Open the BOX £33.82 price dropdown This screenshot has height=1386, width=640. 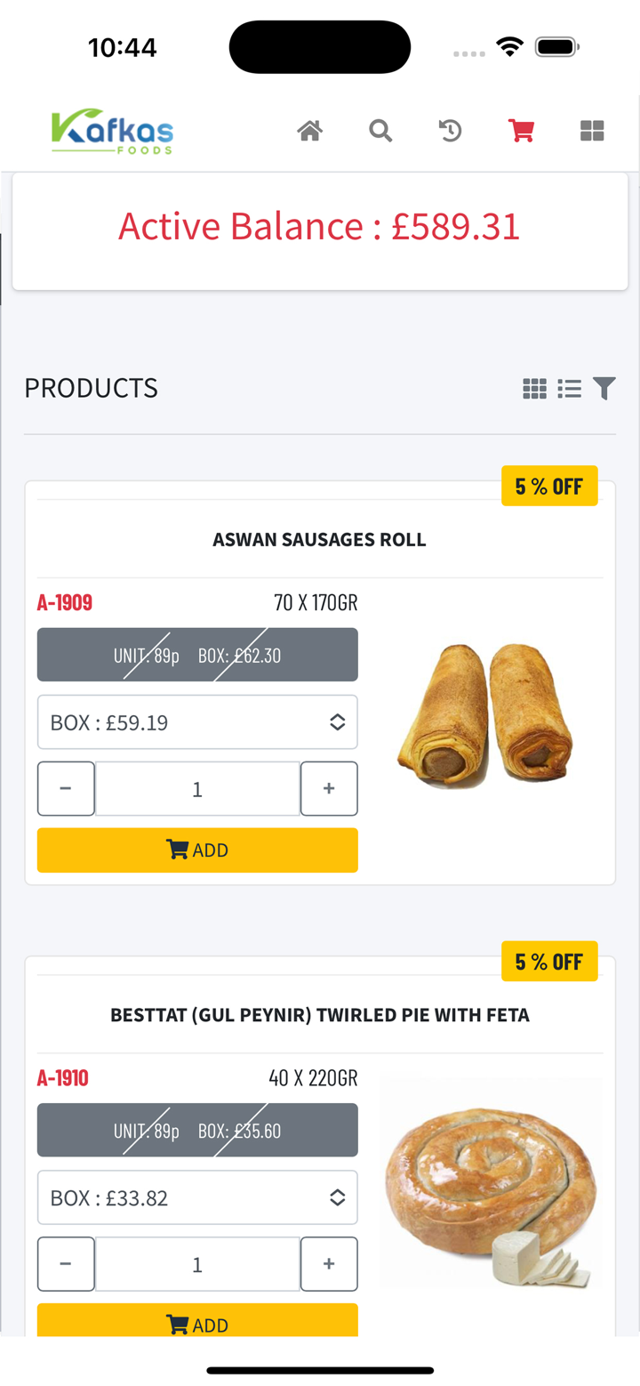tap(196, 1197)
